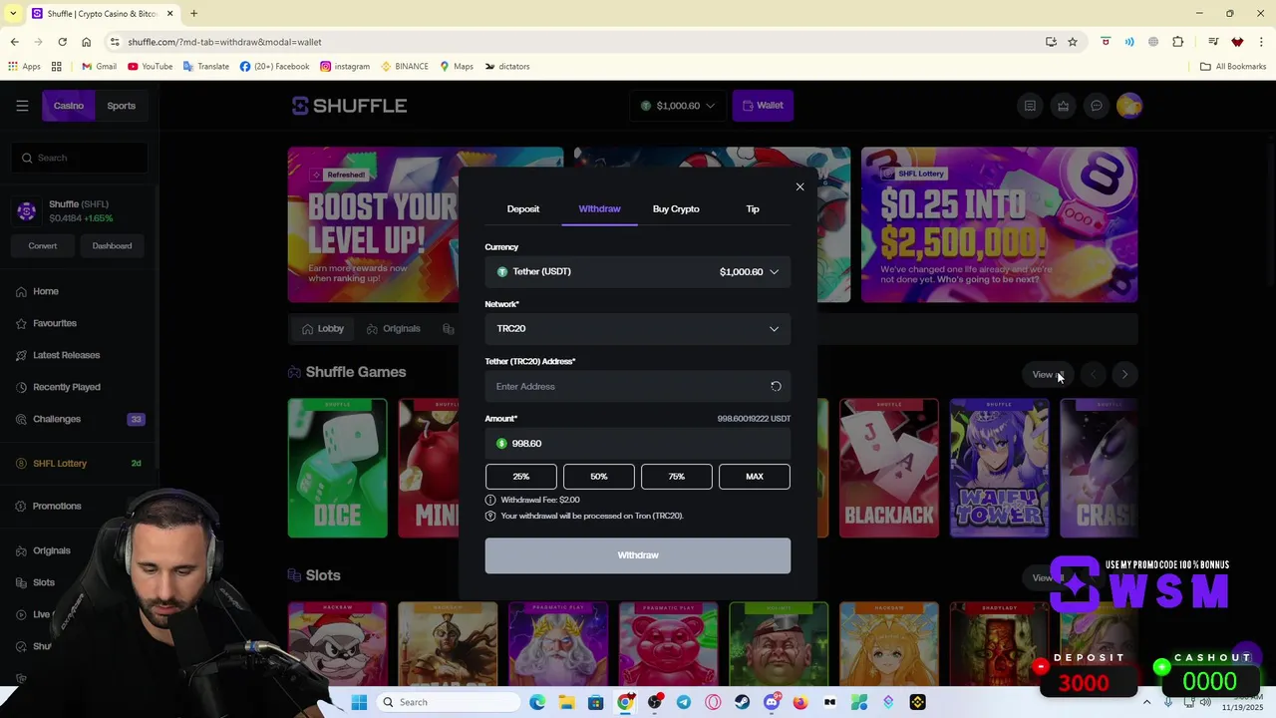Choose the 25% amount button
Image resolution: width=1276 pixels, height=718 pixels.
click(521, 477)
